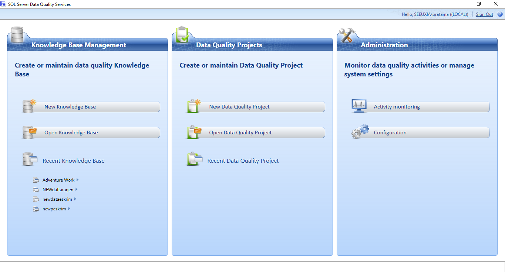Click the Recent Data Quality Project label

pyautogui.click(x=243, y=161)
